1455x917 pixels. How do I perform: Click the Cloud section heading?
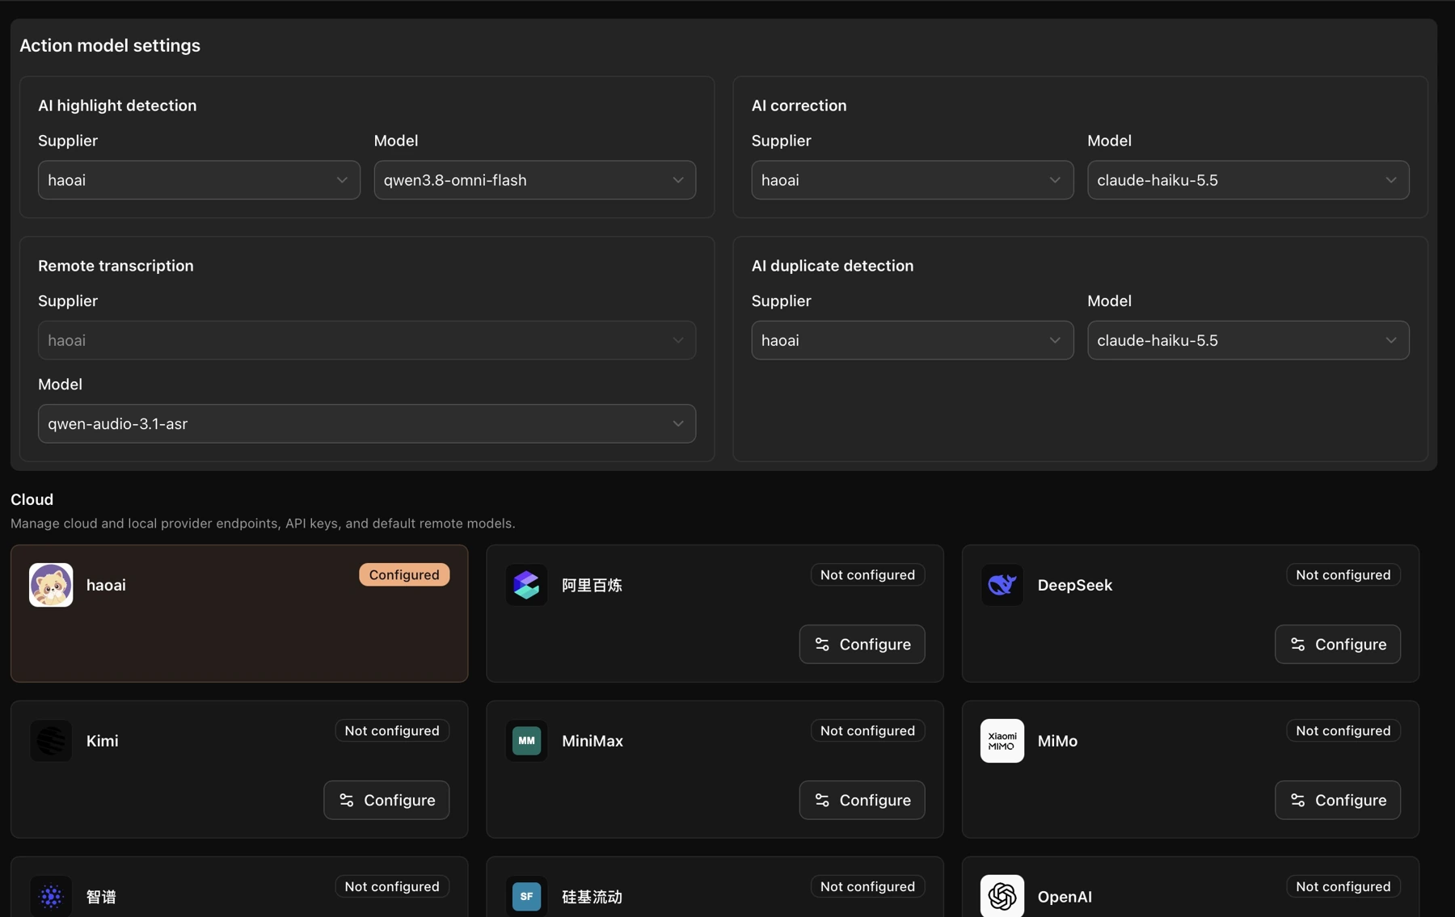click(x=32, y=499)
